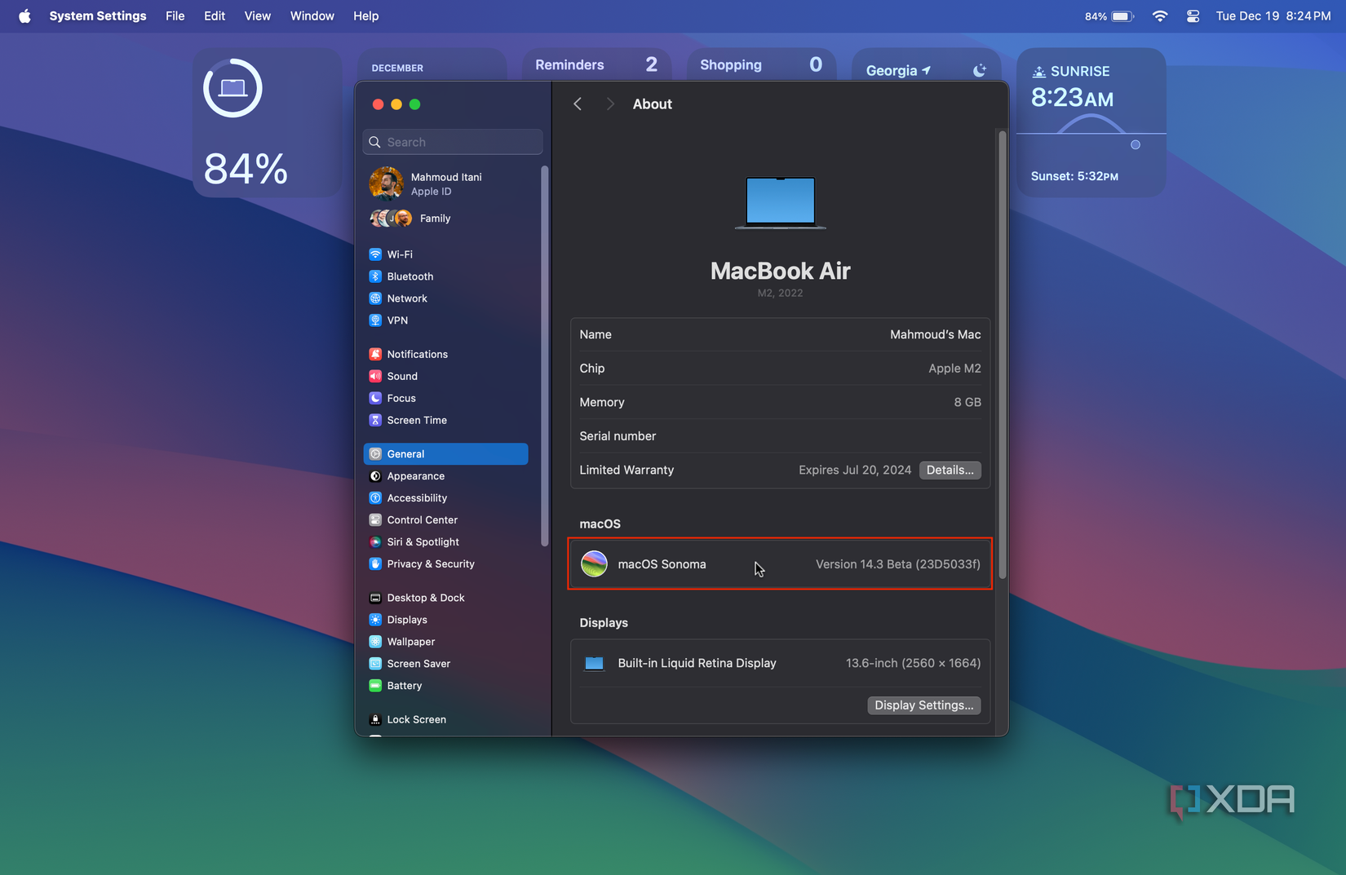
Task: Open the VPN settings pane
Action: pyautogui.click(x=445, y=320)
